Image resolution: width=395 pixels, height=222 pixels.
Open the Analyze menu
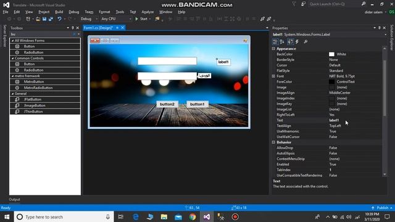click(148, 12)
